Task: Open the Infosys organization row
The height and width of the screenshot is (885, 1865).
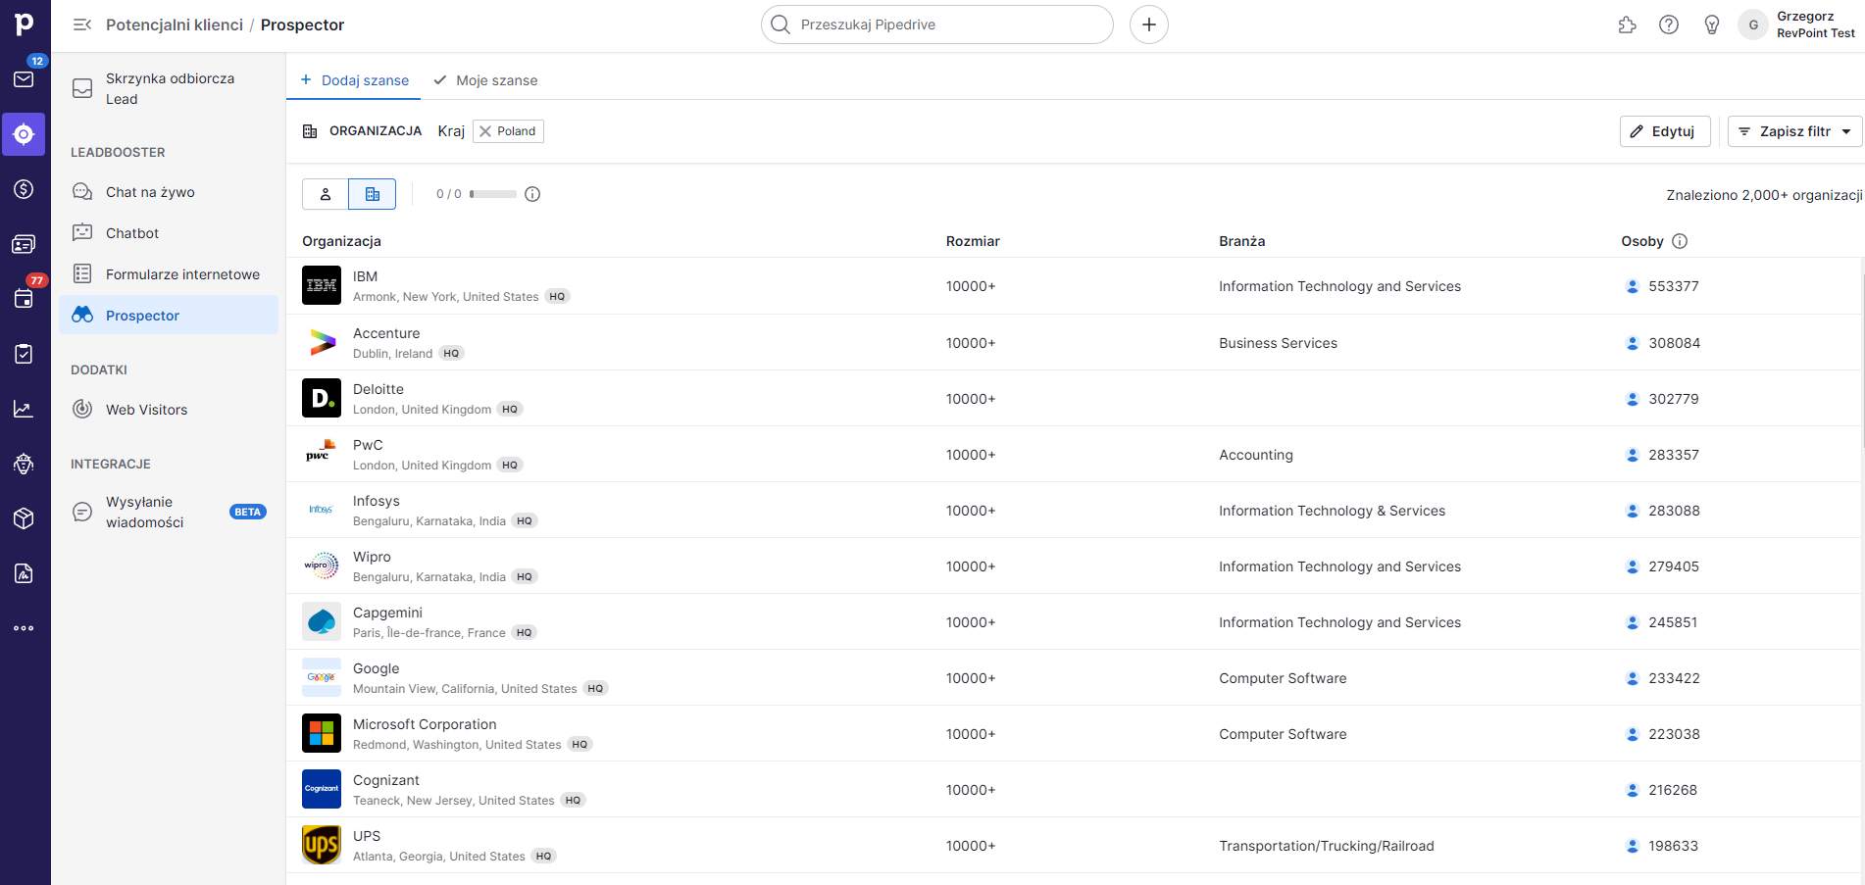Action: pyautogui.click(x=1076, y=510)
